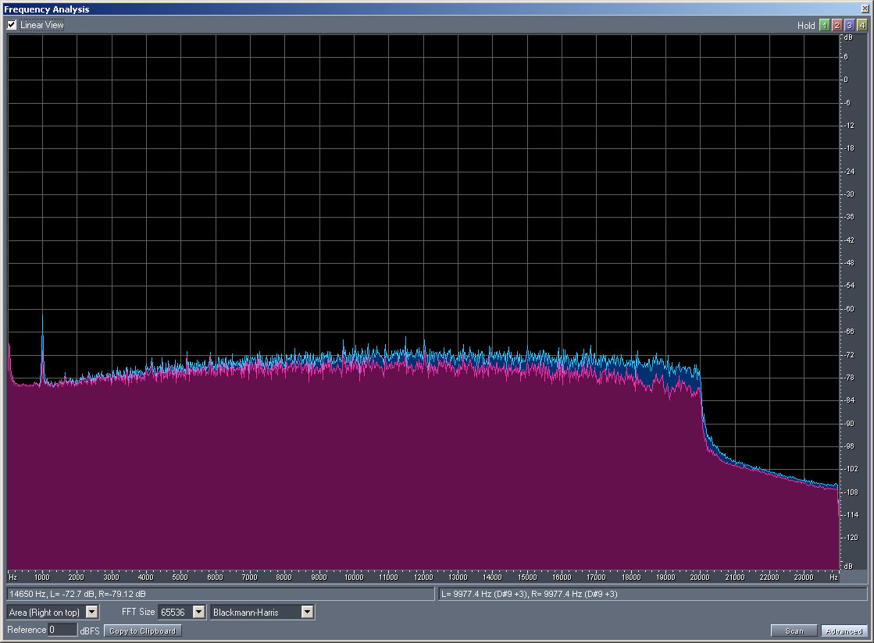This screenshot has height=643, width=874.
Task: Click the Reference dBFS input field
Action: pos(62,630)
